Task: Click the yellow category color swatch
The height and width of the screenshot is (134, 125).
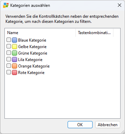Action: point(14,46)
